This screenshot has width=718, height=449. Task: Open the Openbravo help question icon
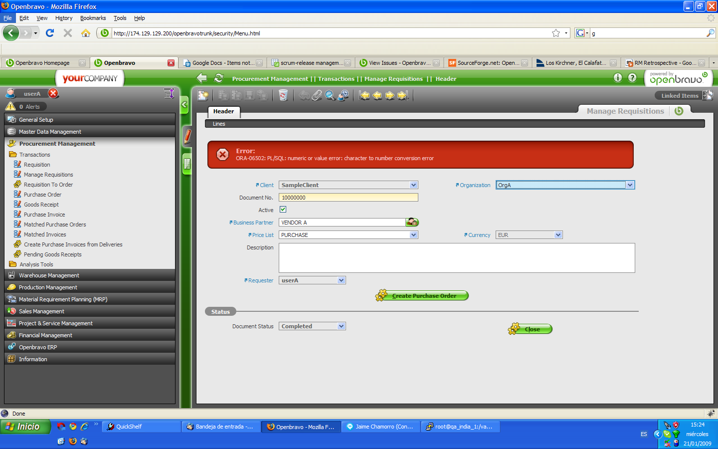point(632,77)
